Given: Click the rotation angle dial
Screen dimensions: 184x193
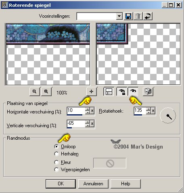Looking at the screenshot, I should pyautogui.click(x=168, y=115).
